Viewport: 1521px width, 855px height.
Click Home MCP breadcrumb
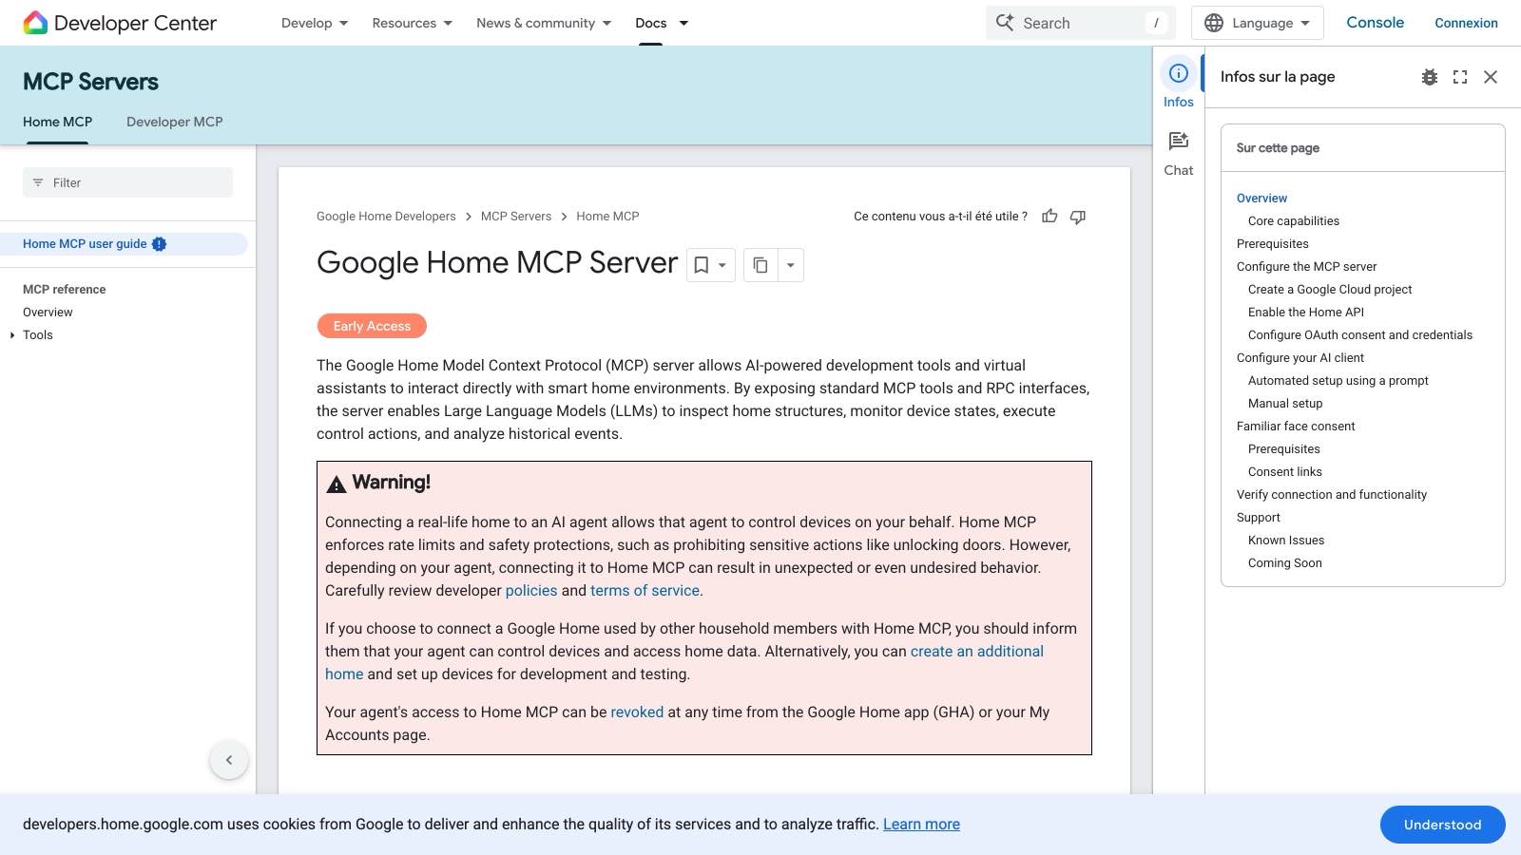click(607, 217)
